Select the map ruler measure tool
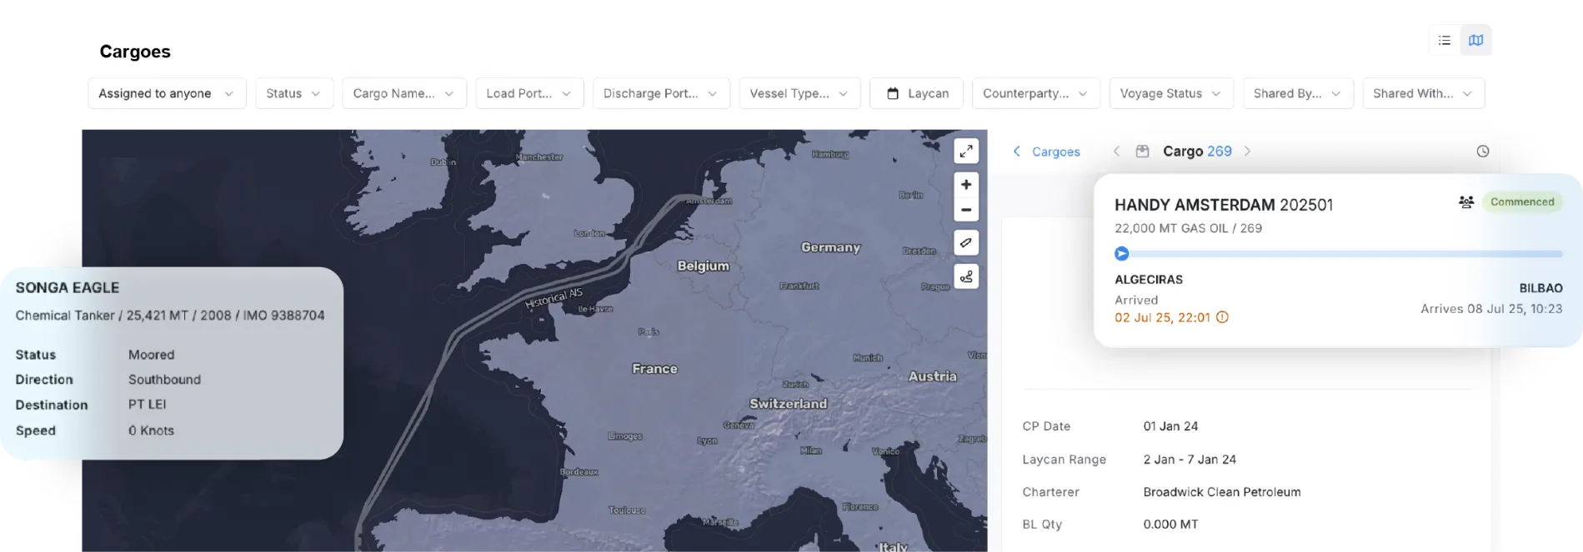 click(x=965, y=243)
